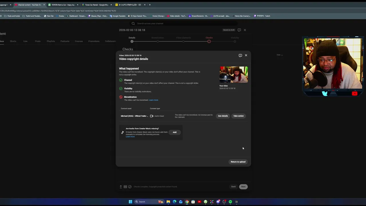Click Twitter bird icon on webcam overlay
The width and height of the screenshot is (366, 206).
tap(325, 93)
